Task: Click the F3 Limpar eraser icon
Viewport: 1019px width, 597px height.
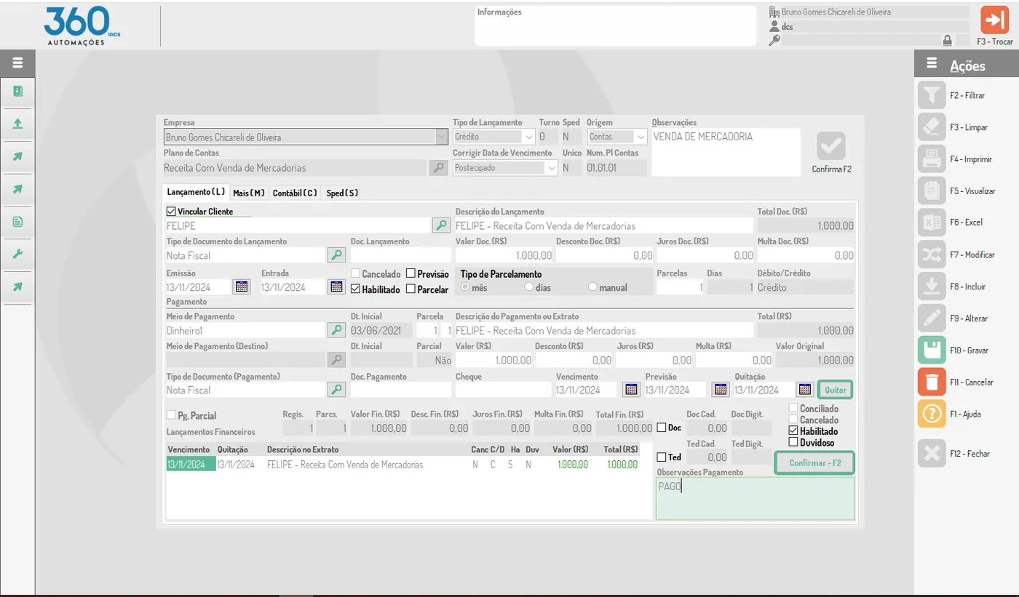Action: tap(932, 127)
